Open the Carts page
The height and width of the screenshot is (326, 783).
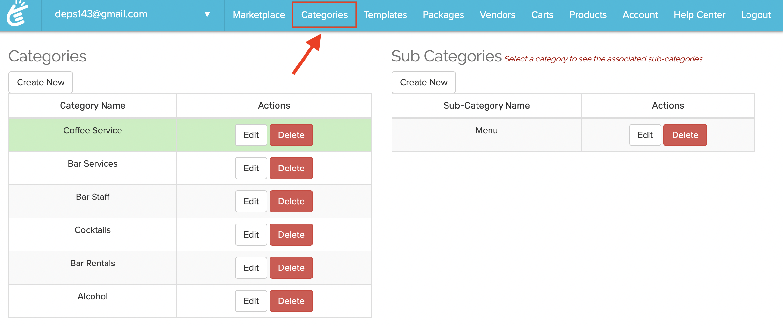coord(542,15)
